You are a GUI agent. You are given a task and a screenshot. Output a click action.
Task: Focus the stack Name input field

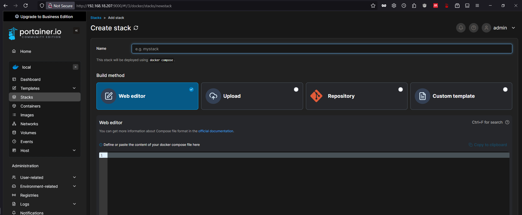pos(322,49)
